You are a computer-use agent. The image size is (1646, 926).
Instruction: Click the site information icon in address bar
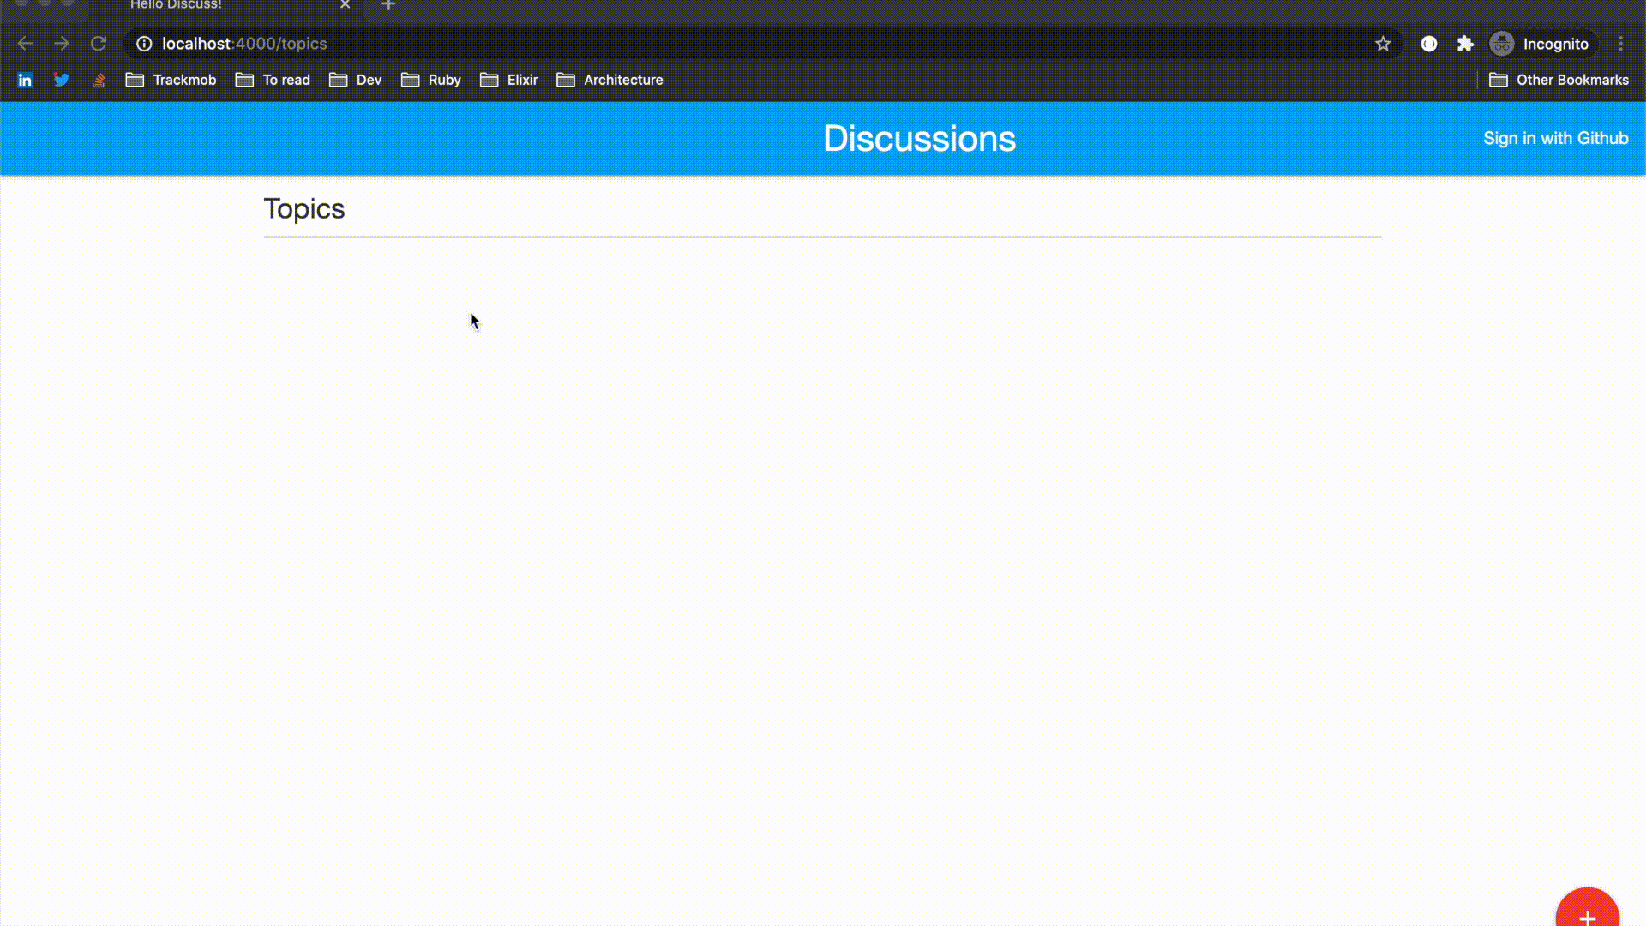144,44
